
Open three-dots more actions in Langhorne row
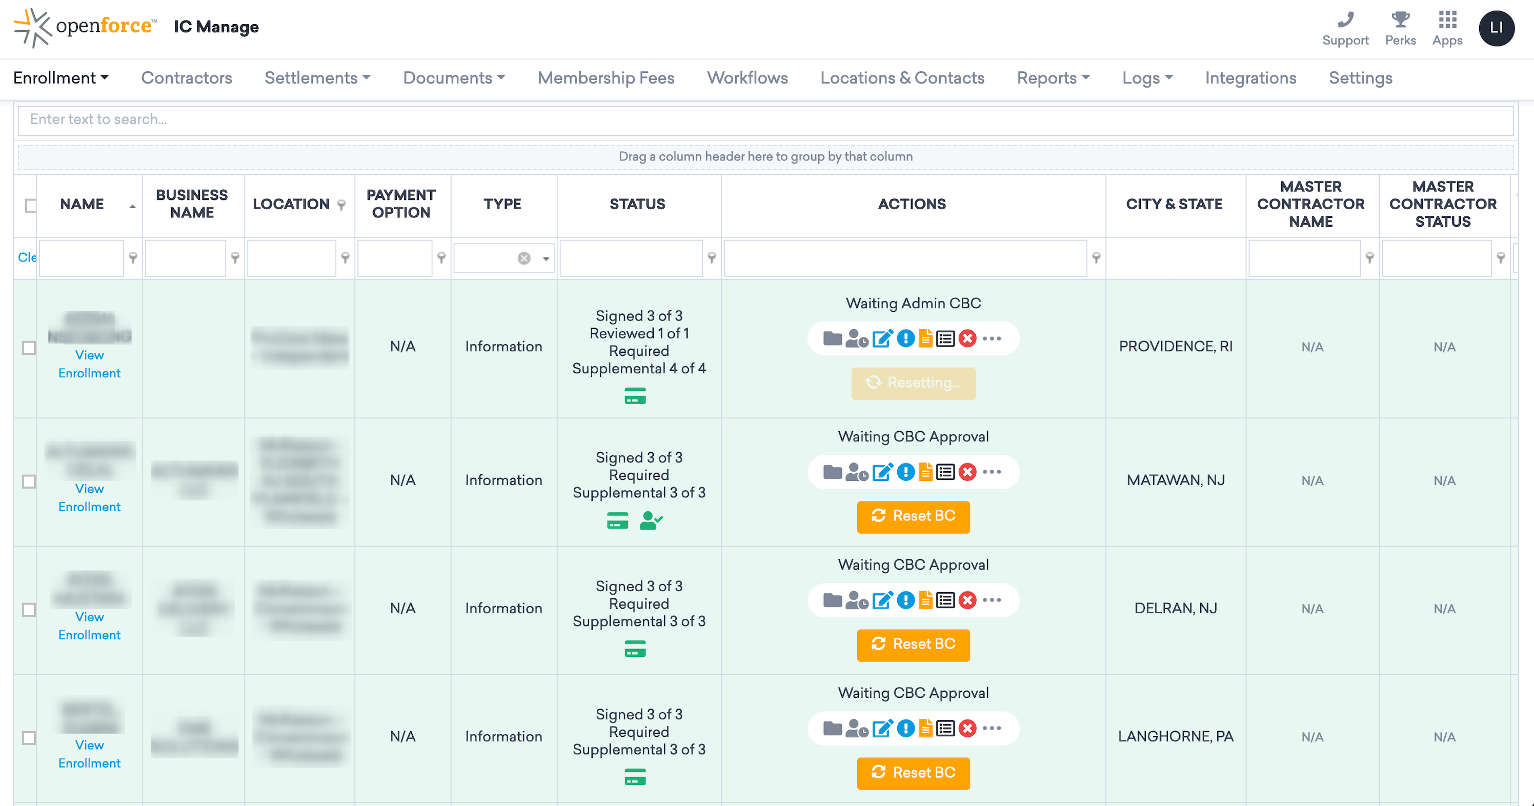point(992,728)
